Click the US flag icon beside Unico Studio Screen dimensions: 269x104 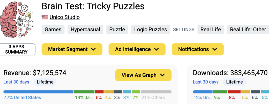(45, 17)
